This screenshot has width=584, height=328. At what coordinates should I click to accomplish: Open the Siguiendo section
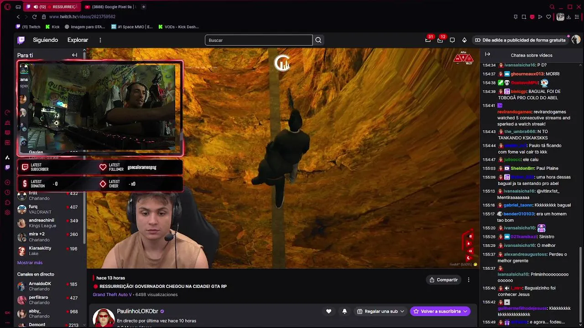click(45, 40)
